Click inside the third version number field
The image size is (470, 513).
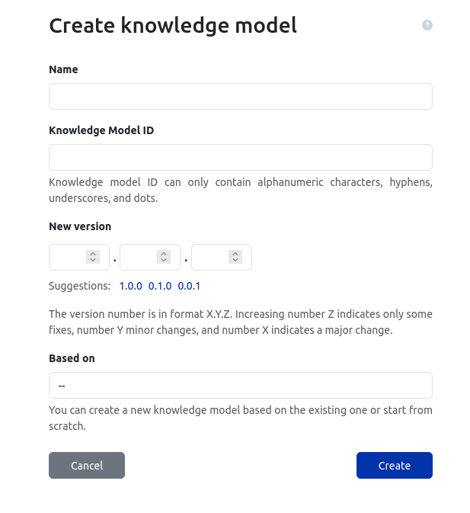click(x=210, y=258)
